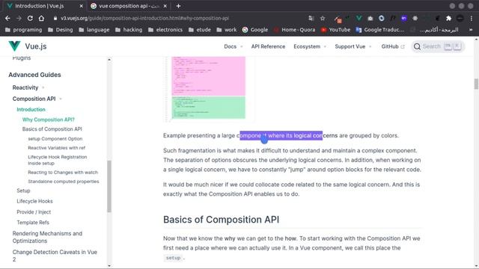Click the sidebar scrollbar thumb
479x269 pixels.
point(109,186)
